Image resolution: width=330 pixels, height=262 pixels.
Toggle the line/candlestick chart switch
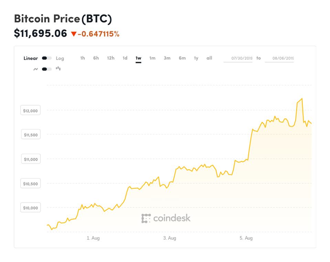click(x=47, y=69)
